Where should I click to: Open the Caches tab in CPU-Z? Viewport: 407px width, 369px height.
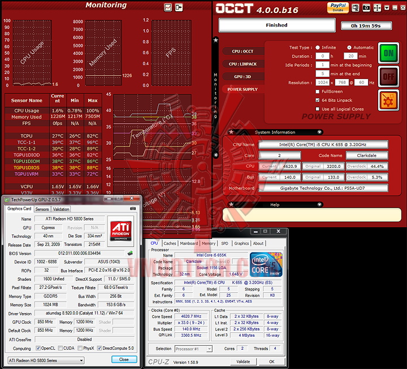[x=170, y=244]
